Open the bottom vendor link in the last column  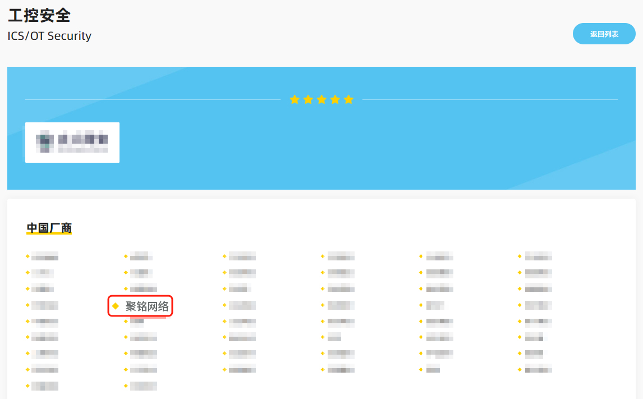[x=538, y=370]
